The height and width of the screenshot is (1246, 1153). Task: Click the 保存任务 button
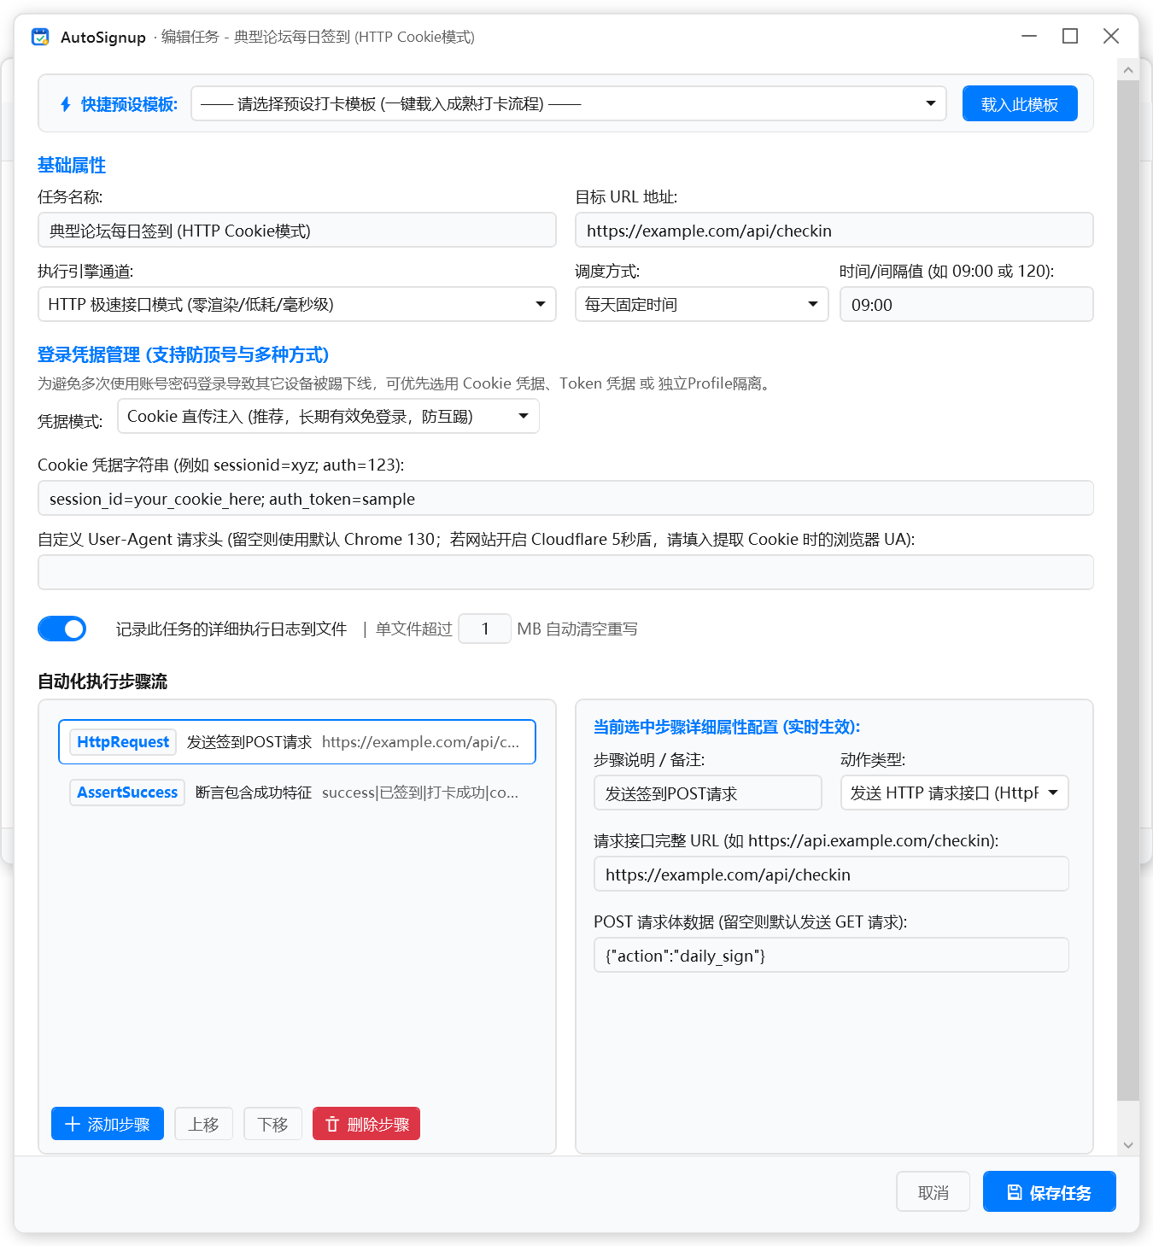1050,1191
